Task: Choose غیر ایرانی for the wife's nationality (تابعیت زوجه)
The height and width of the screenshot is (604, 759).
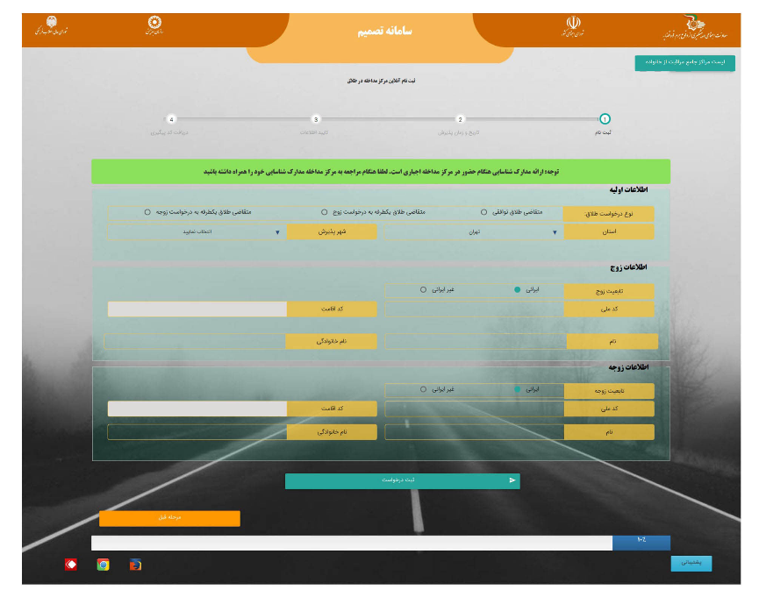Action: (x=423, y=389)
